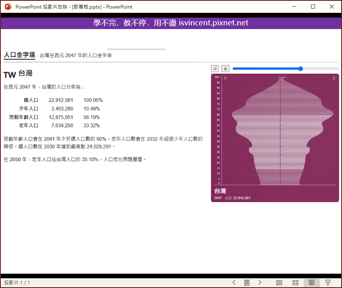Viewport: 342px width, 288px height.
Task: Start Slide Show view icon
Action: point(328,283)
